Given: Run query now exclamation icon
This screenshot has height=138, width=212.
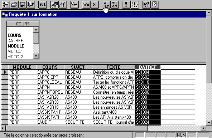Looking at the screenshot, I should 126,5.
